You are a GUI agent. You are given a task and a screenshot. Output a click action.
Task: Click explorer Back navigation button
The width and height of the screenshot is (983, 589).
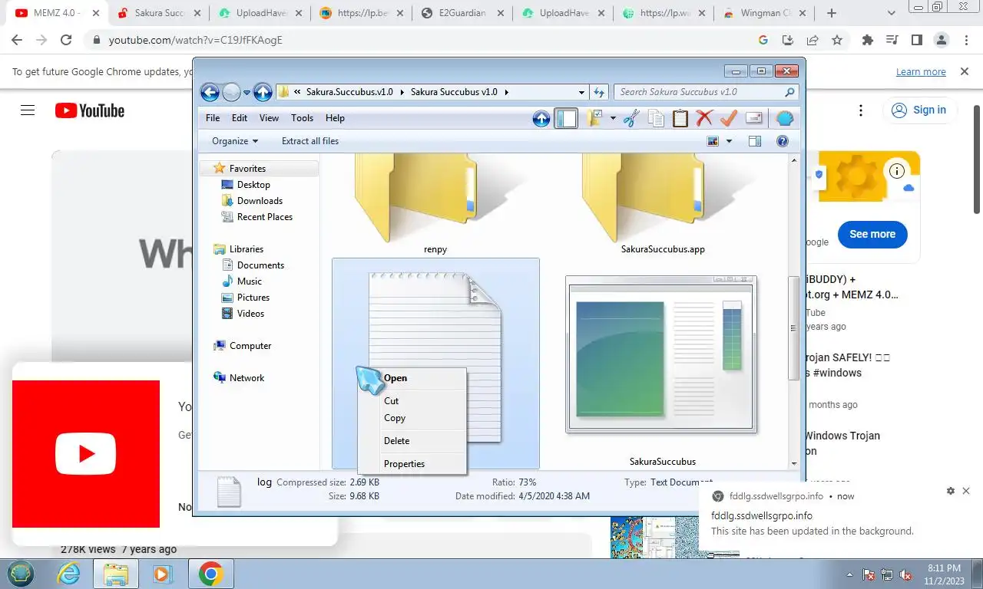point(210,92)
